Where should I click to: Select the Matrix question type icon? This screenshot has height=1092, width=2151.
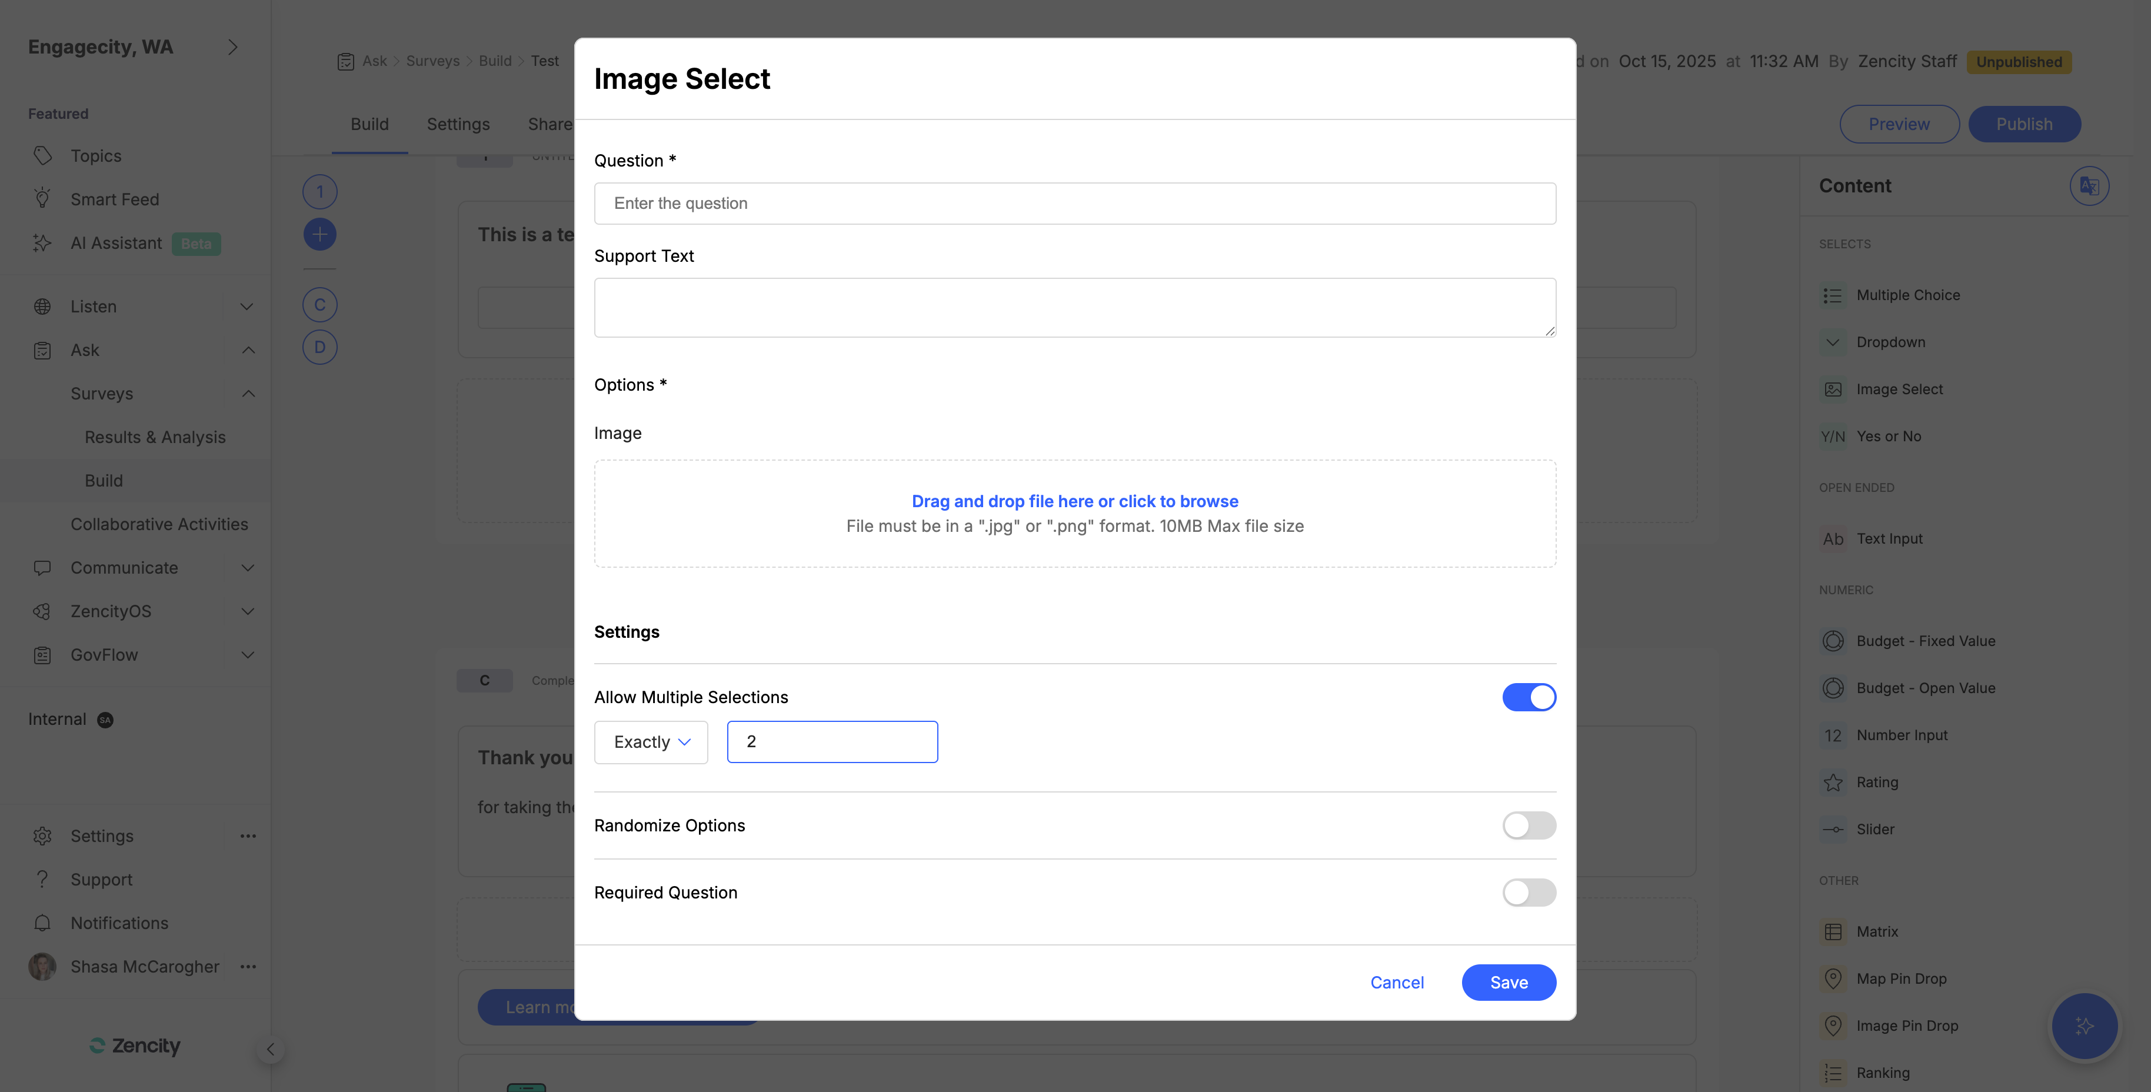coord(1834,931)
